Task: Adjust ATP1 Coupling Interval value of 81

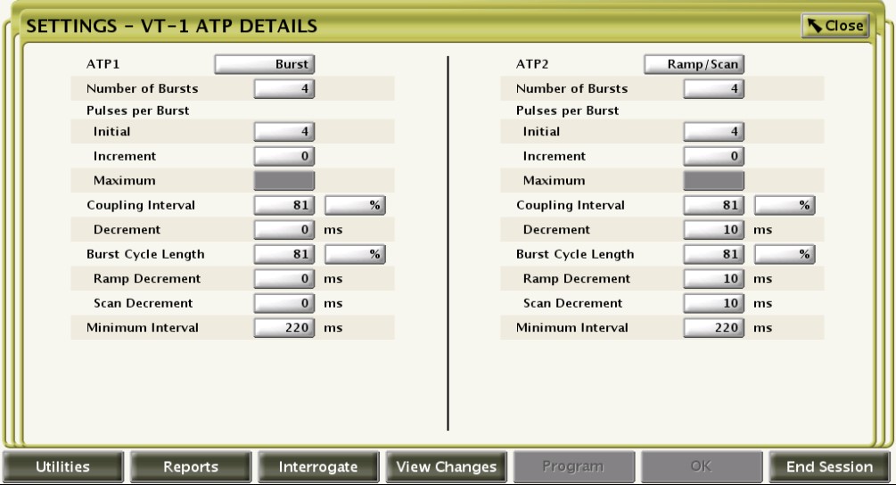Action: [x=286, y=205]
